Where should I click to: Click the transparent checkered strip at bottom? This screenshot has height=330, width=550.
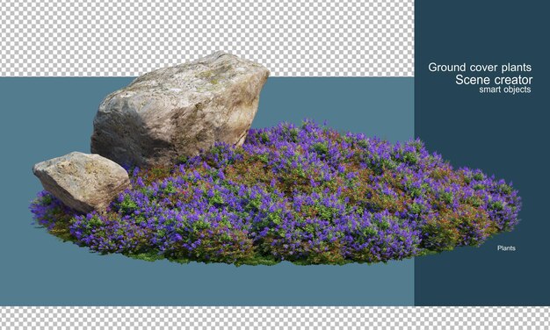click(275, 318)
